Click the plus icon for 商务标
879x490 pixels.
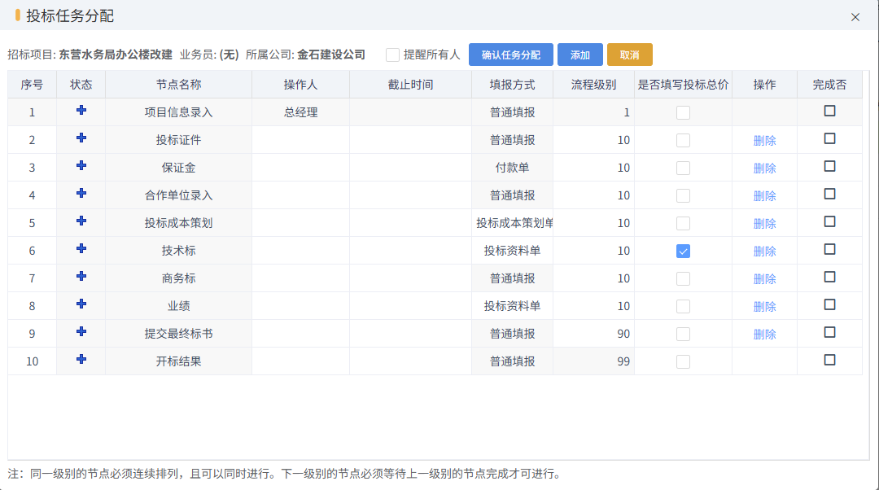(x=81, y=278)
